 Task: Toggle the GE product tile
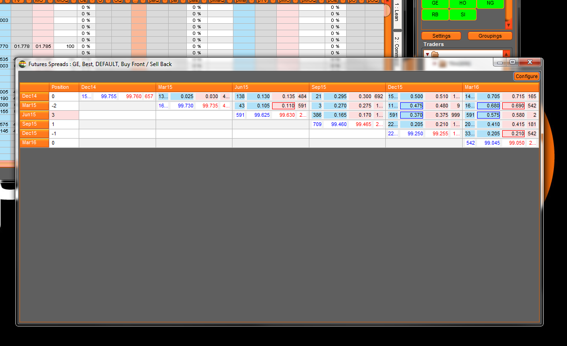point(435,3)
